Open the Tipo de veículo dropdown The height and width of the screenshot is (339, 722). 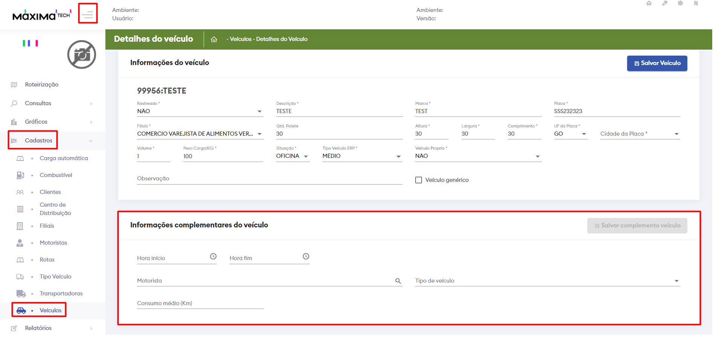(547, 281)
